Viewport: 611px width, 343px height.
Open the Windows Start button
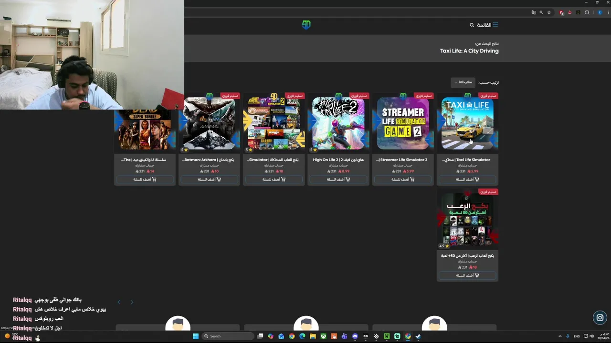pyautogui.click(x=196, y=336)
